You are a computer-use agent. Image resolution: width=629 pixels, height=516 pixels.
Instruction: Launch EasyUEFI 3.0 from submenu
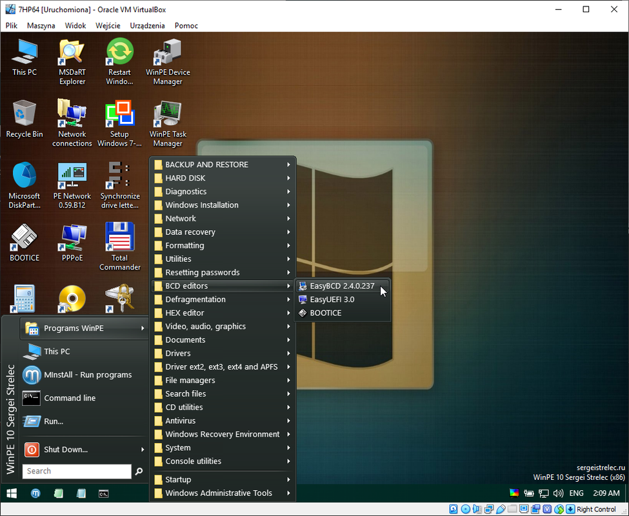[342, 299]
